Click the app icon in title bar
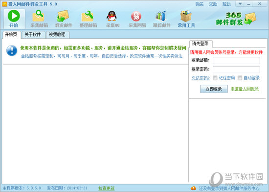 click(x=4, y=4)
